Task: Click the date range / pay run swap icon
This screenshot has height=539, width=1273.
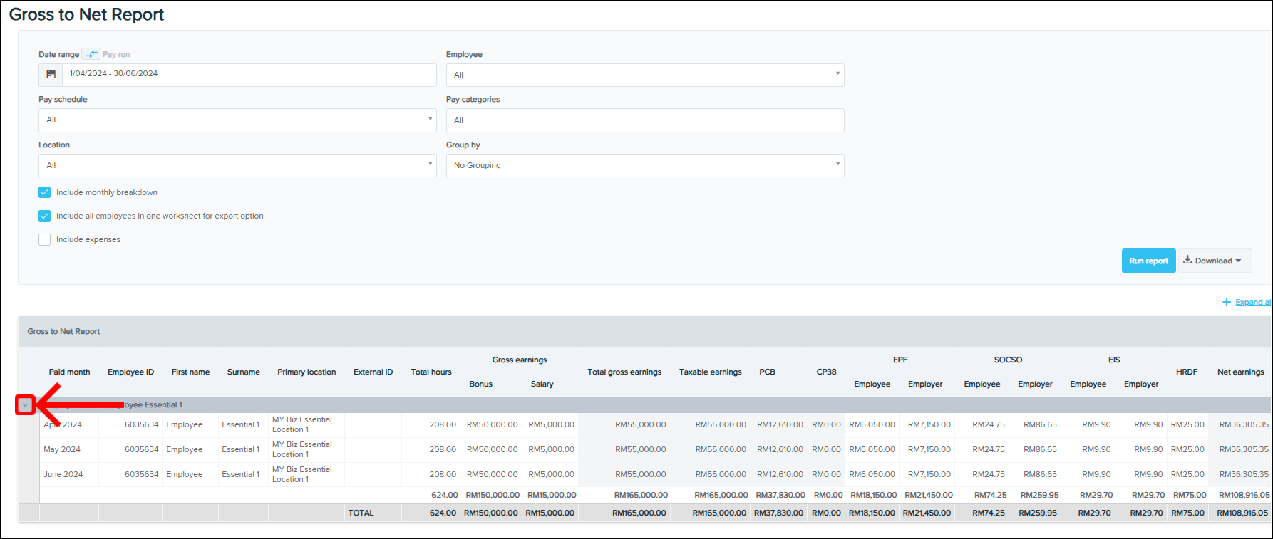Action: [91, 54]
